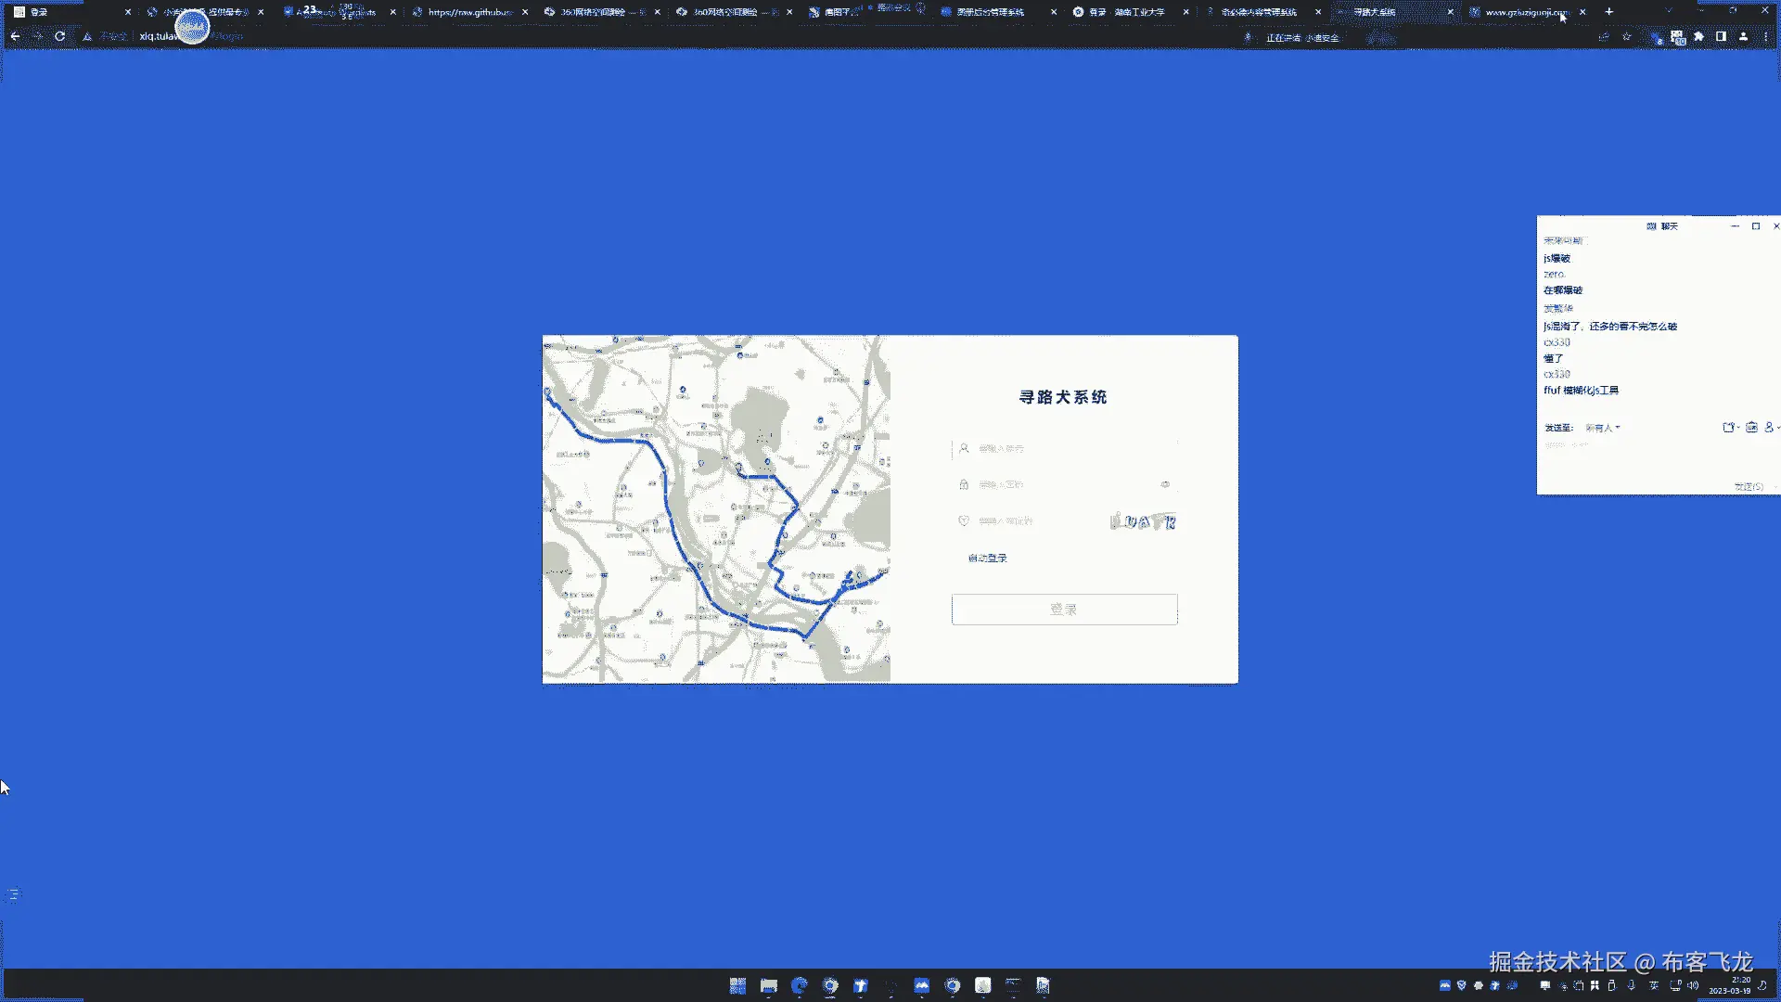Bookmark page with the star icon
1781x1002 pixels.
click(1626, 37)
